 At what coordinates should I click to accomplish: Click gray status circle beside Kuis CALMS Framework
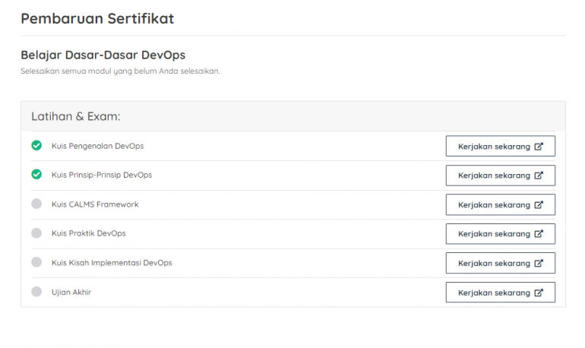[x=36, y=204]
